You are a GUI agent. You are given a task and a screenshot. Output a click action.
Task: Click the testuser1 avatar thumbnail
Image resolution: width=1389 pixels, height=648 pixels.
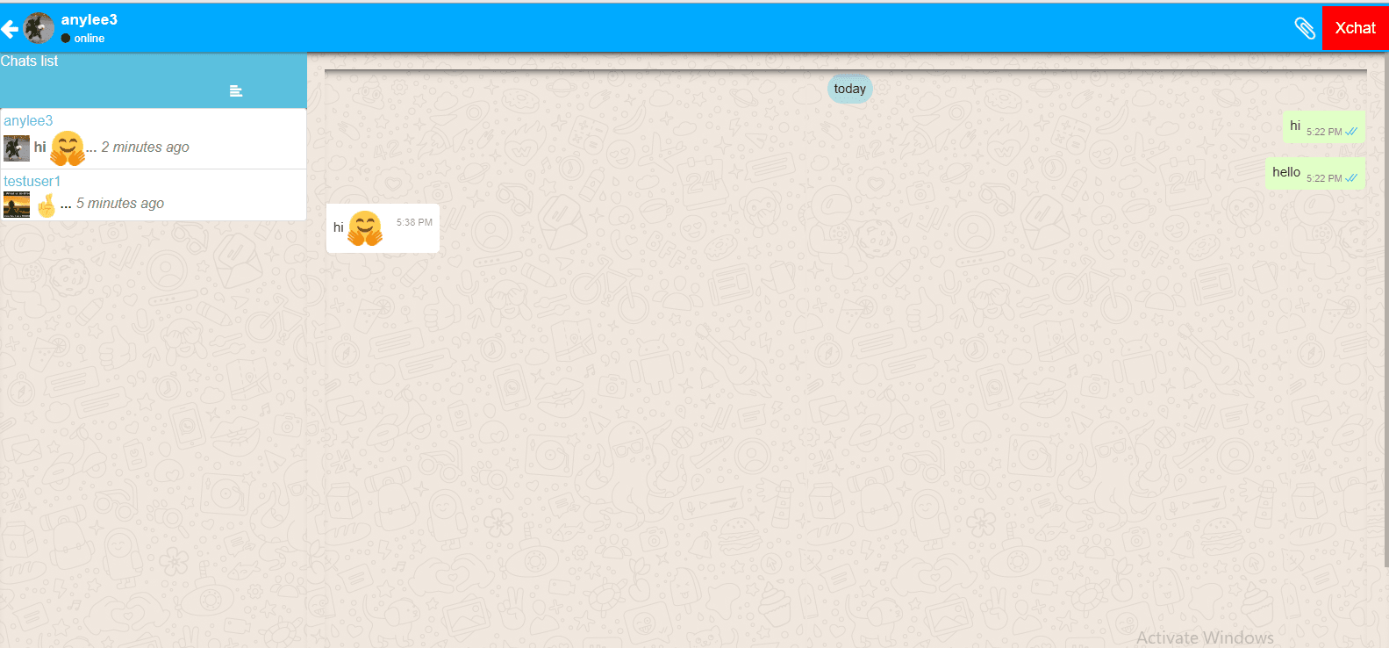click(17, 205)
